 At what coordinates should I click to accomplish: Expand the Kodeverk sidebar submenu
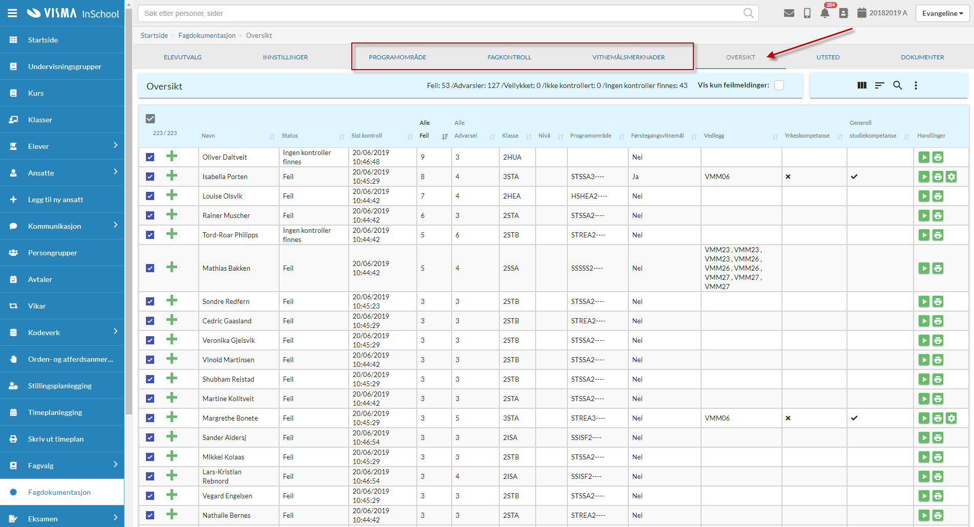tap(115, 332)
